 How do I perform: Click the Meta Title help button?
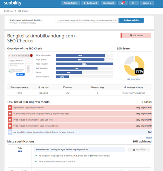coord(139,149)
